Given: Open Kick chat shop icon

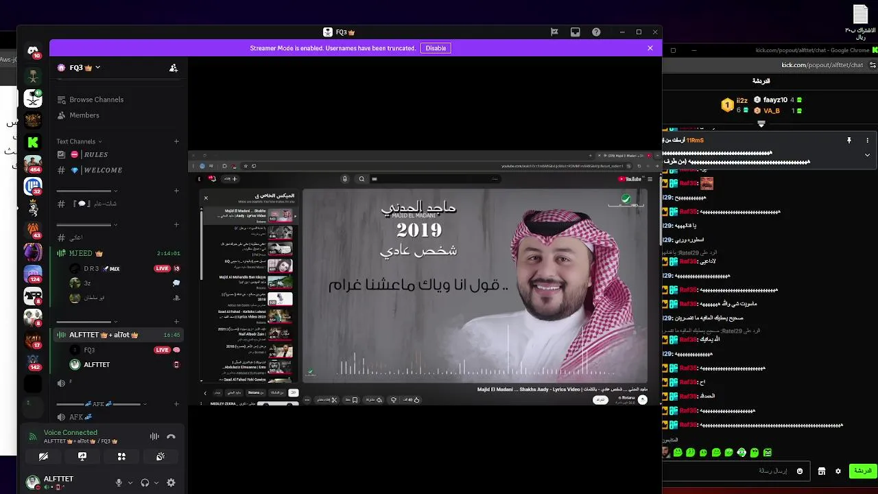Looking at the screenshot, I should click(821, 471).
